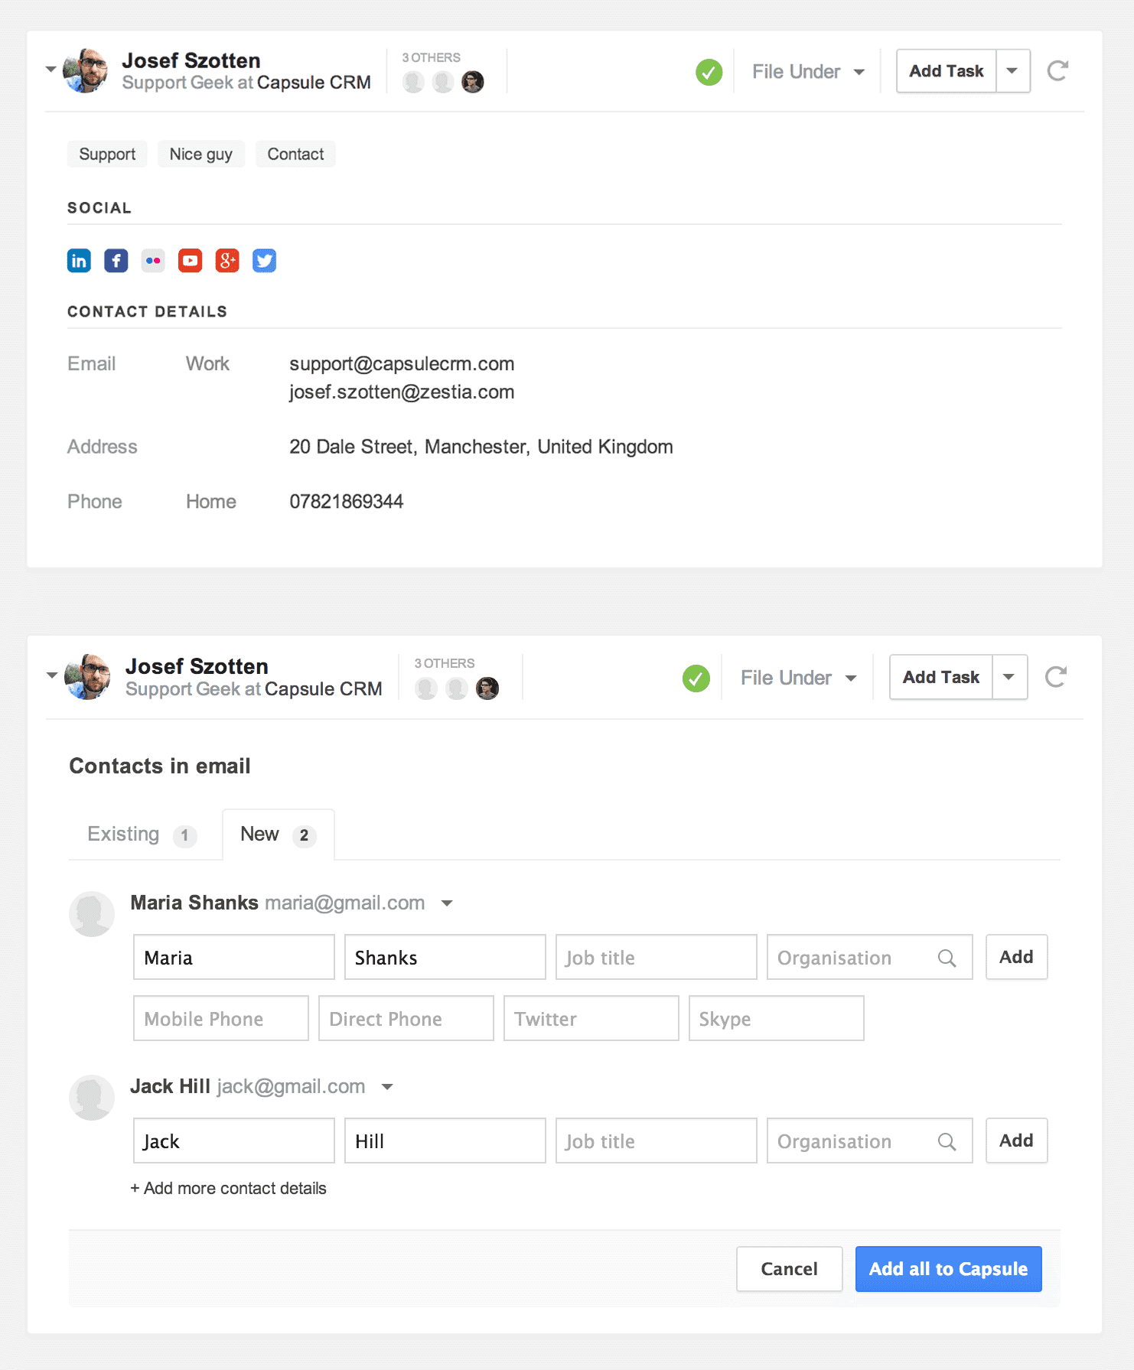The width and height of the screenshot is (1134, 1370).
Task: Focus Jack's Job title field
Action: tap(657, 1141)
